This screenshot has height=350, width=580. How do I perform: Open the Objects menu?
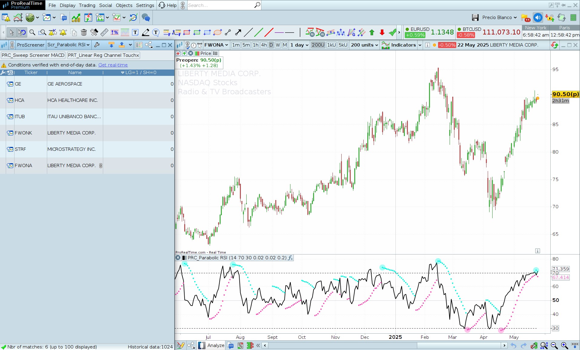point(124,5)
